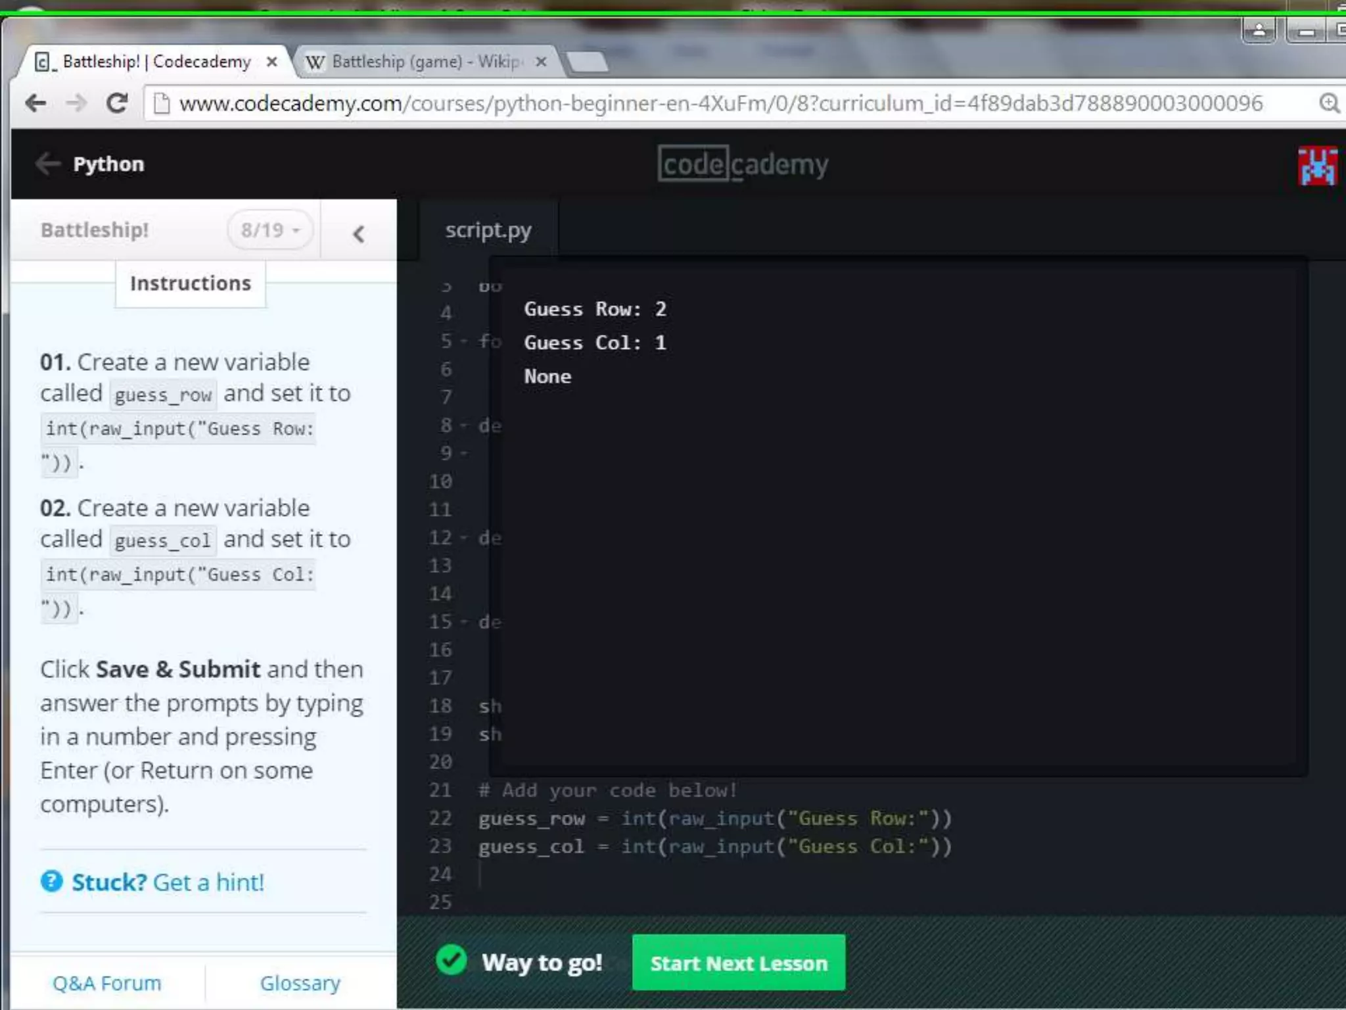
Task: Click the browser back arrow
Action: (x=36, y=103)
